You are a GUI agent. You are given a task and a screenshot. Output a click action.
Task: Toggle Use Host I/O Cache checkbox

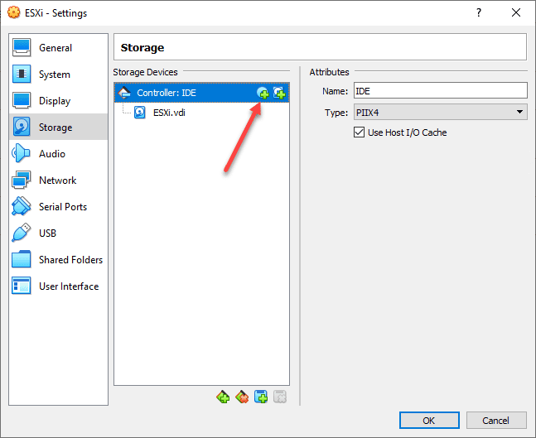[359, 132]
